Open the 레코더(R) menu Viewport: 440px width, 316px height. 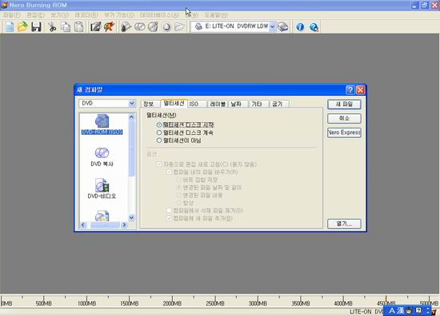(86, 15)
